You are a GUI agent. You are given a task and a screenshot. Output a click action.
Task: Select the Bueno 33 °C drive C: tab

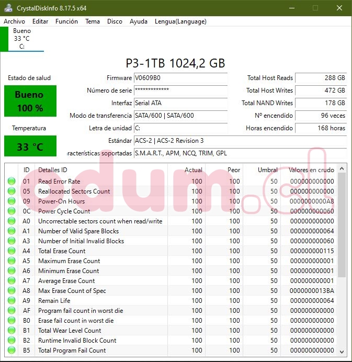coord(22,39)
